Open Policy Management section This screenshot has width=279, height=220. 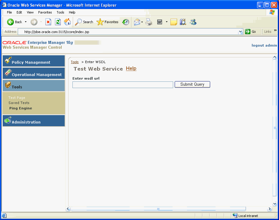click(x=34, y=61)
